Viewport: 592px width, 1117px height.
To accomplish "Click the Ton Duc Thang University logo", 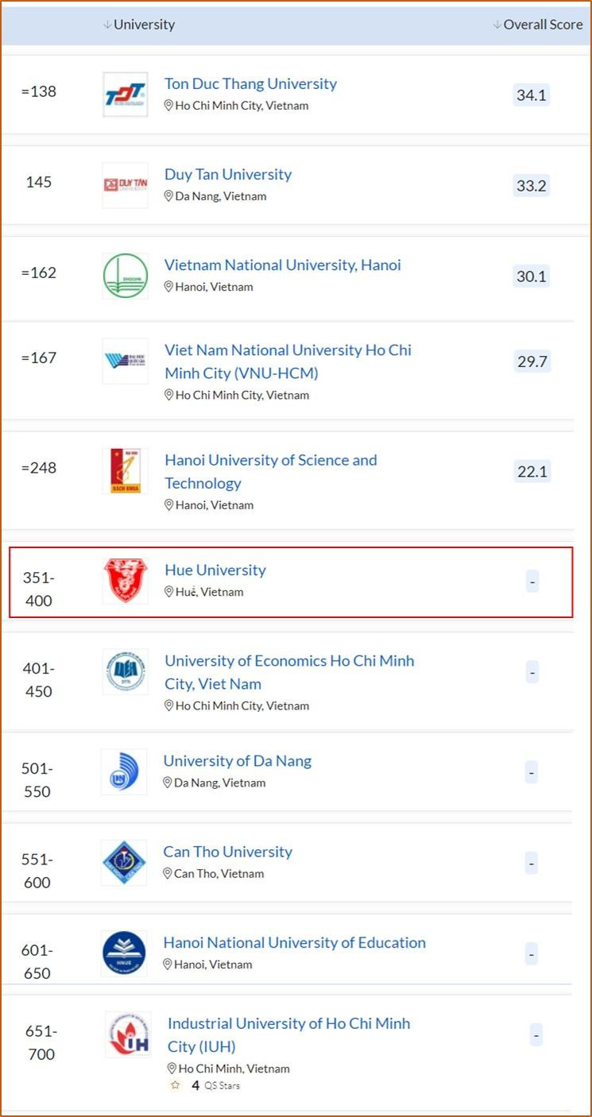I will (125, 95).
